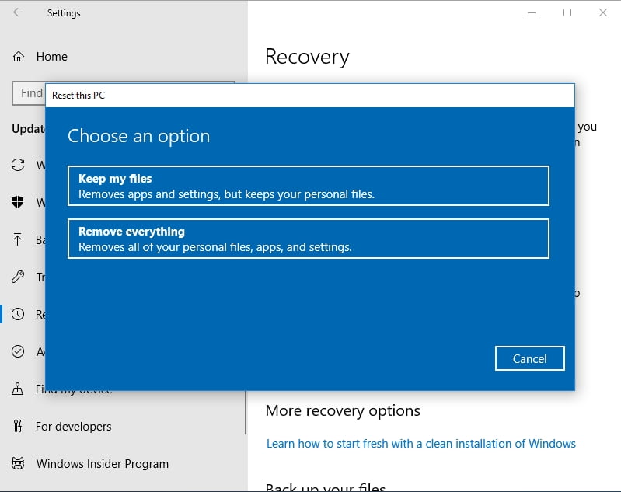Open the For developers settings page
621x492 pixels.
point(73,426)
